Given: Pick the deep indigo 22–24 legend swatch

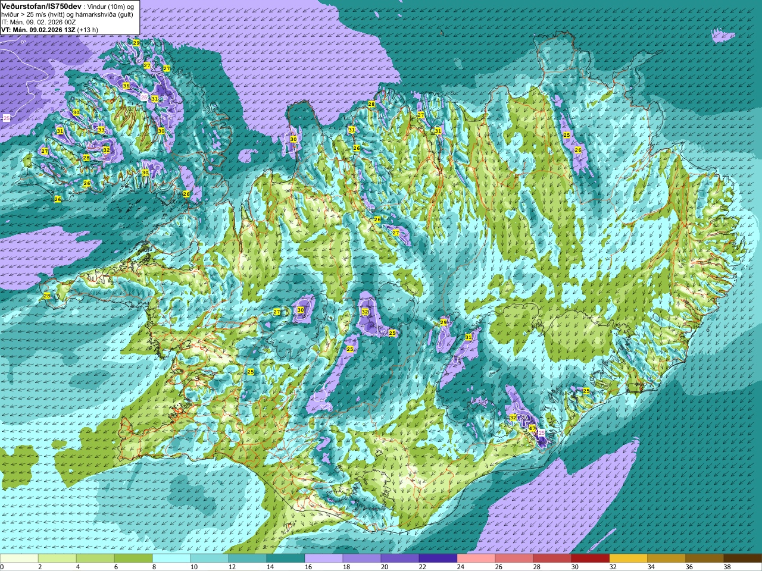Looking at the screenshot, I should tap(438, 558).
